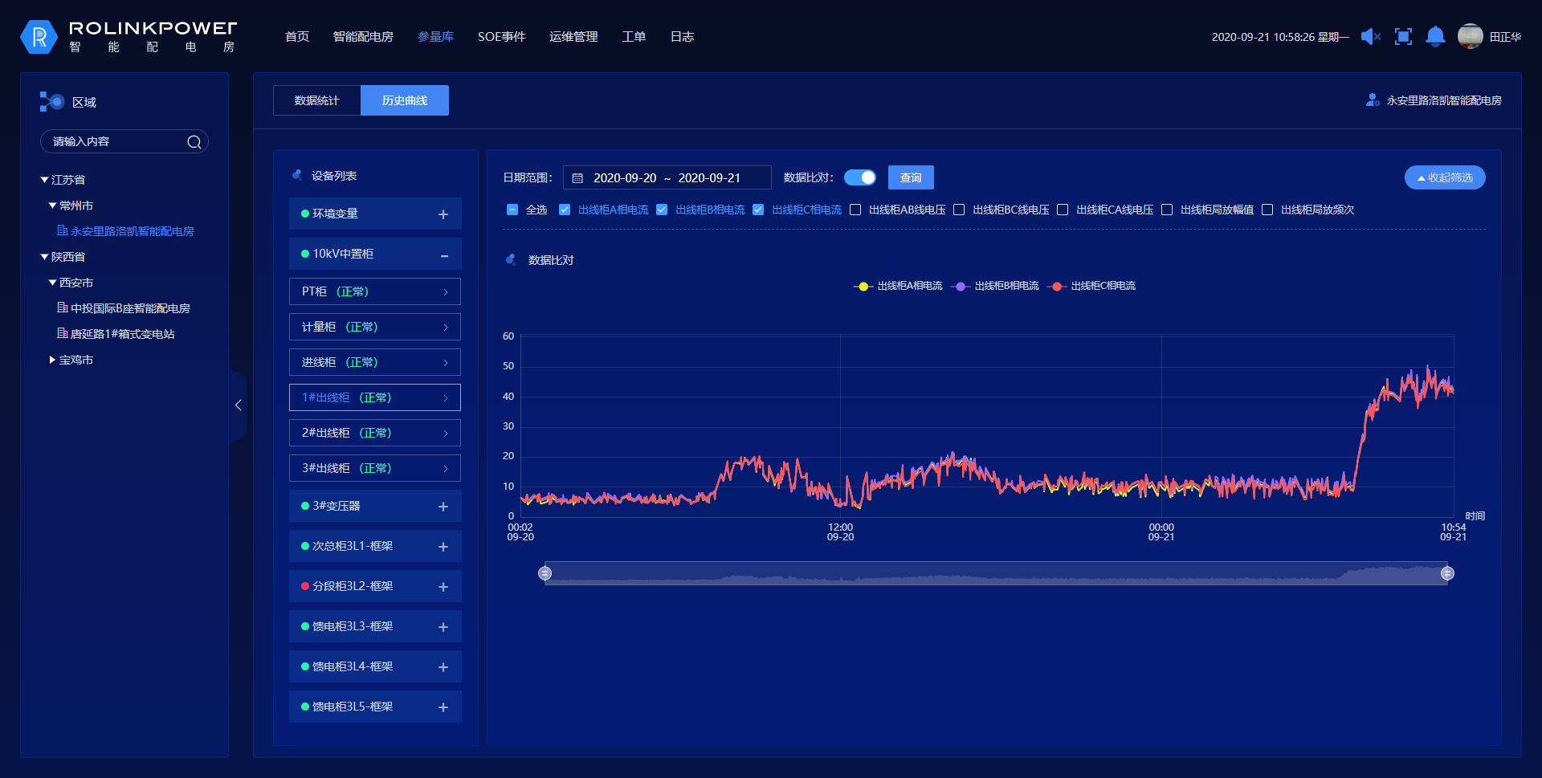Click the search magnifier in area search box
The width and height of the screenshot is (1542, 778).
[194, 142]
